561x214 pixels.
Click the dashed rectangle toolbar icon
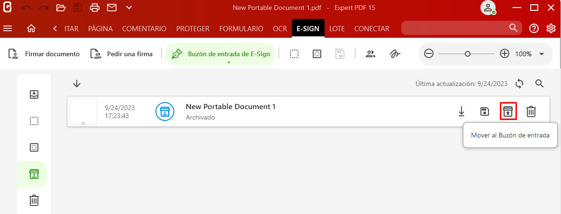tap(294, 54)
